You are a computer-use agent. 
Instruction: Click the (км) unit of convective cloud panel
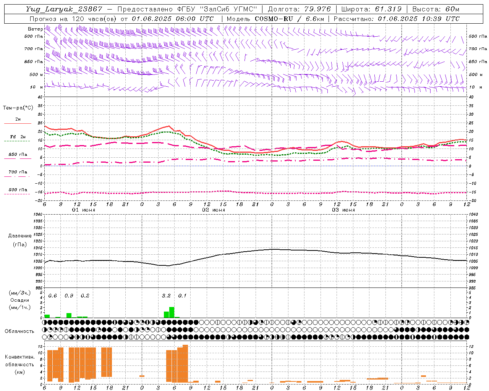[19, 372]
